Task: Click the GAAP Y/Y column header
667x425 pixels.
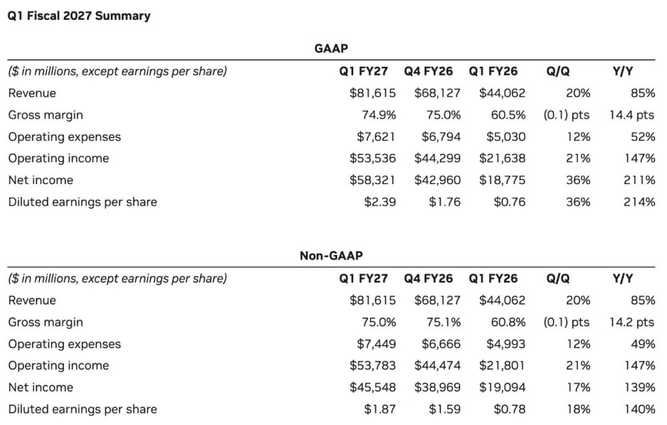Action: coord(623,71)
